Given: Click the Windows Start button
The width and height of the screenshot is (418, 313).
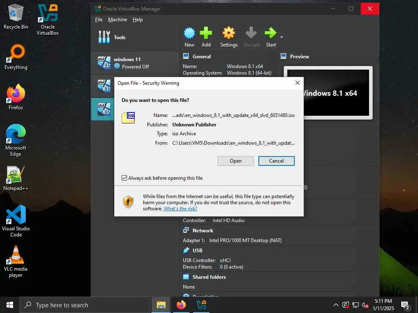Looking at the screenshot, I should point(10,305).
